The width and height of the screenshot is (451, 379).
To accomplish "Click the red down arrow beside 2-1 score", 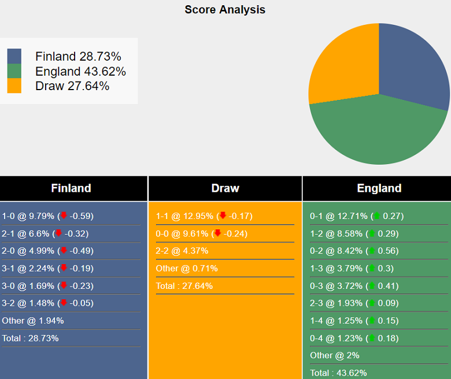I will 58,233.
